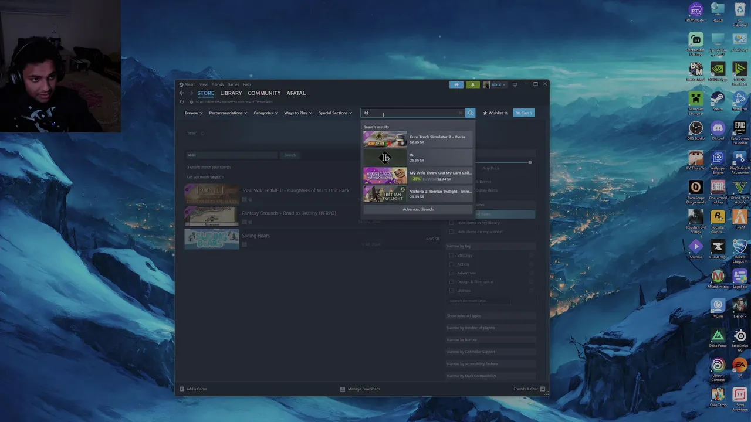Open Steam notifications bell button
Viewport: 751px width, 422px height.
[472, 84]
